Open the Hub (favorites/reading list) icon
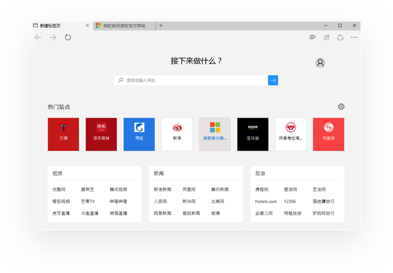 312,38
